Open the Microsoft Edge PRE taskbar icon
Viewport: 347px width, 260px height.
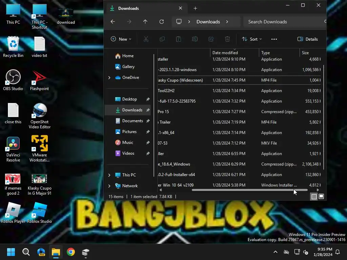coord(41,252)
